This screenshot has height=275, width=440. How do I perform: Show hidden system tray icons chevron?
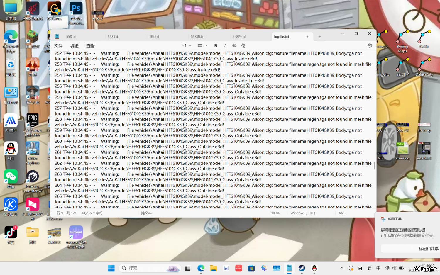(x=342, y=268)
